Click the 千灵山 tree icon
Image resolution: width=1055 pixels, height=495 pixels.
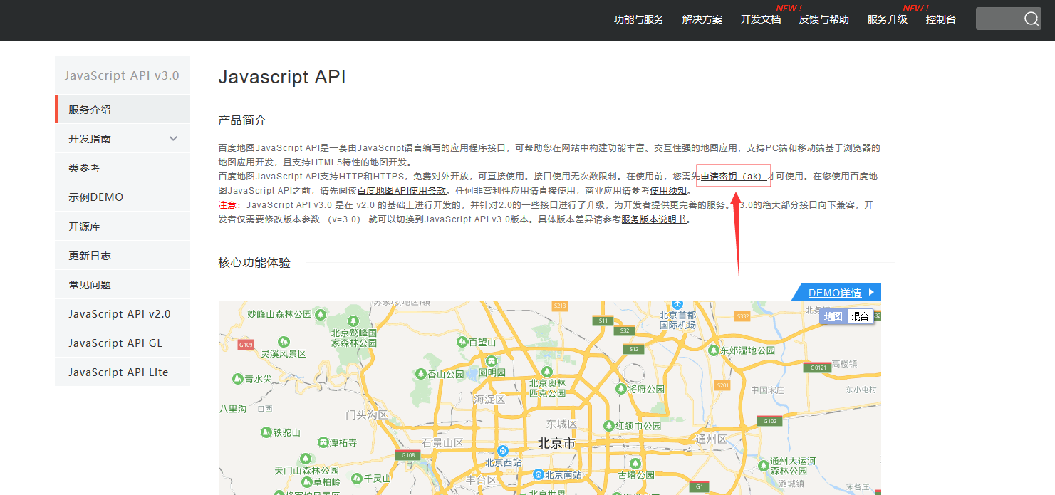356,479
